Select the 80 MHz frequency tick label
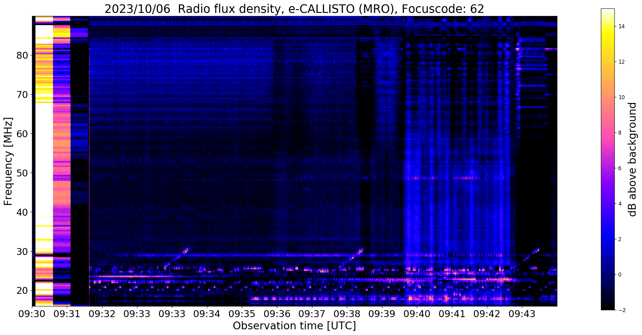The image size is (642, 335). click(23, 55)
